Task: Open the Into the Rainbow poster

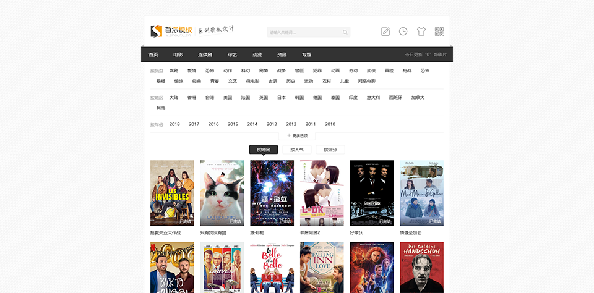Action: pos(272,193)
